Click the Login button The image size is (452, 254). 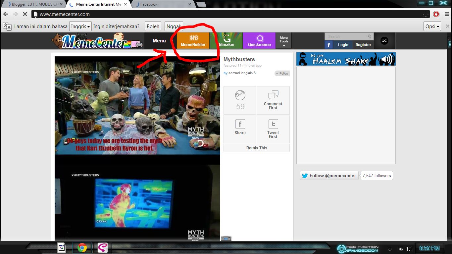click(x=343, y=45)
